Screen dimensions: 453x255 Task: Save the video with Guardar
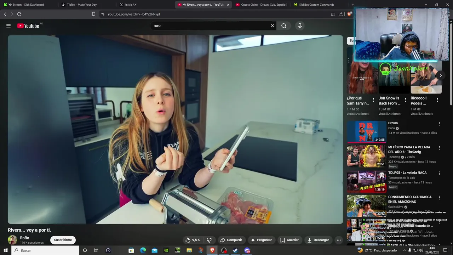click(x=289, y=240)
